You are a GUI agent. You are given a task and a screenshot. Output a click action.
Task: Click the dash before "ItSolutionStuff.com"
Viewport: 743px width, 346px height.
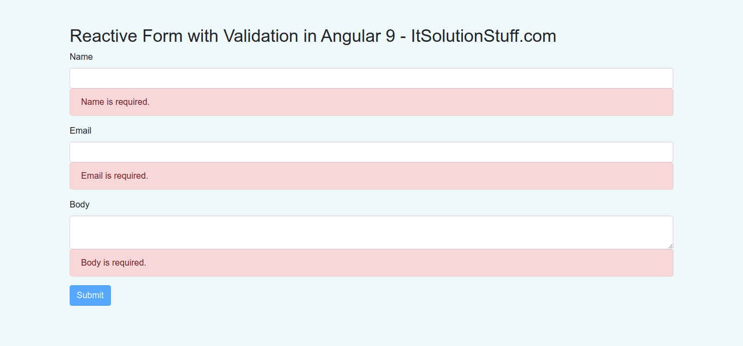(403, 37)
